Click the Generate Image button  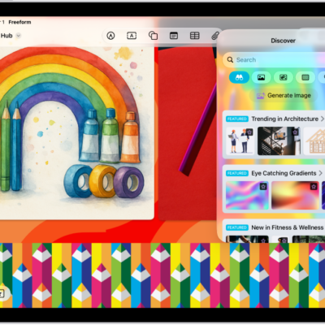pos(284,95)
